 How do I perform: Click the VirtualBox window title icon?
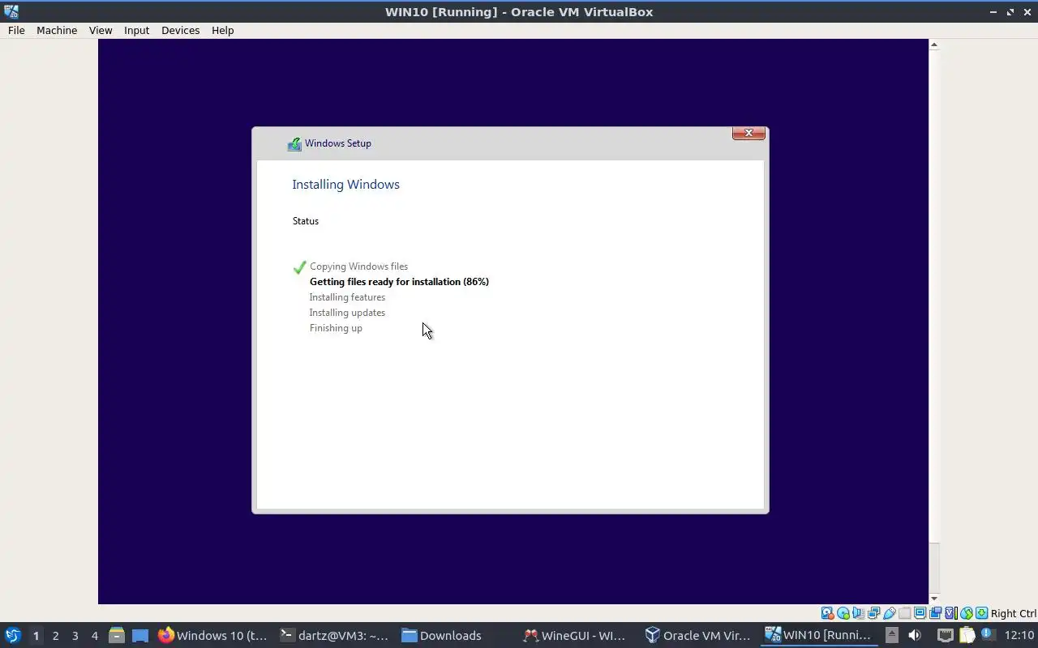pyautogui.click(x=11, y=11)
